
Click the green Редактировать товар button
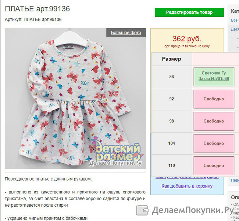tap(189, 12)
